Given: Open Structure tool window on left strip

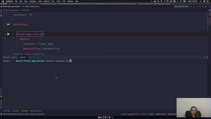Looking at the screenshot, I should [x=1, y=93].
